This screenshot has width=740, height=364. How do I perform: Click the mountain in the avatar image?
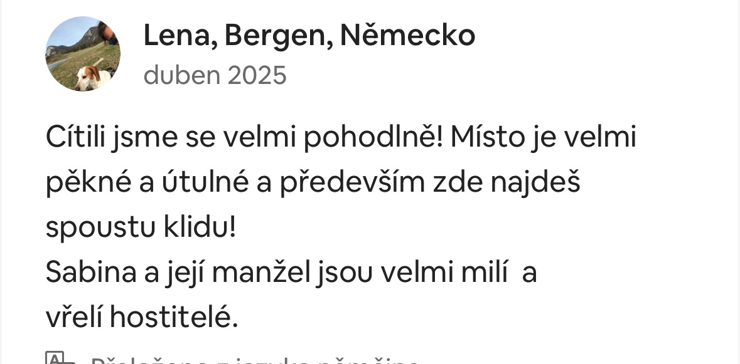[84, 39]
